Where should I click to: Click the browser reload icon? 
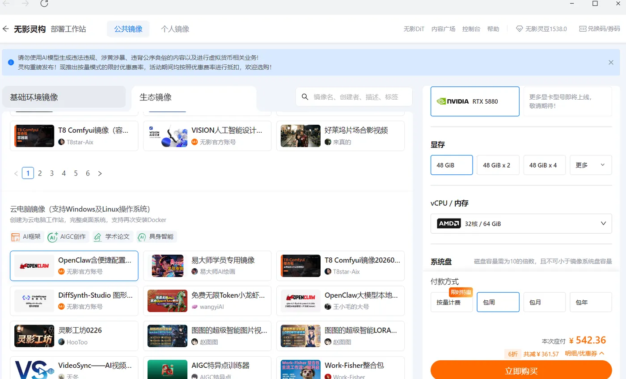point(44,4)
